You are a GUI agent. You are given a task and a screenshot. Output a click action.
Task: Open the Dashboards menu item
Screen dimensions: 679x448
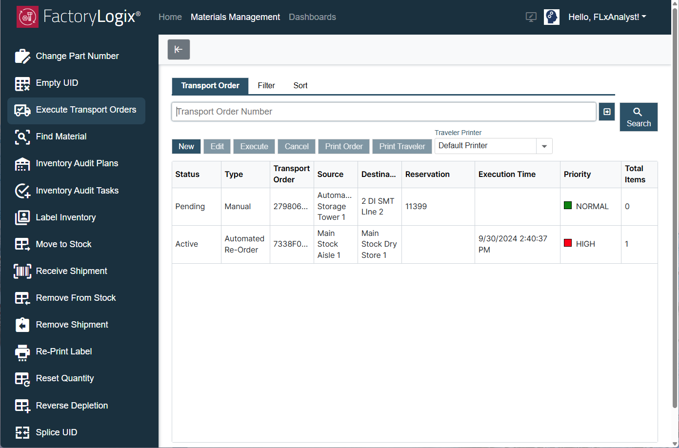(x=312, y=17)
